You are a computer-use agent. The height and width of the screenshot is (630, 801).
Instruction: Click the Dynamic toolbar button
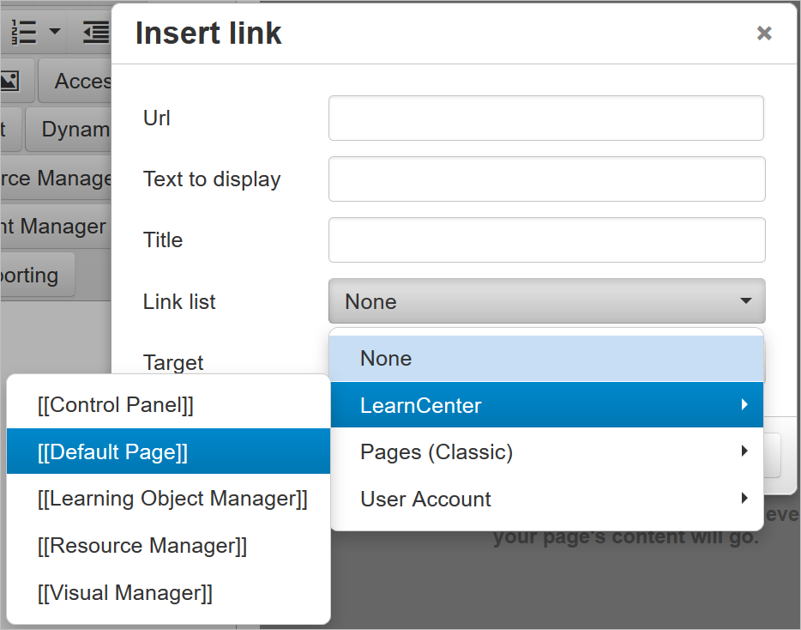pyautogui.click(x=73, y=129)
